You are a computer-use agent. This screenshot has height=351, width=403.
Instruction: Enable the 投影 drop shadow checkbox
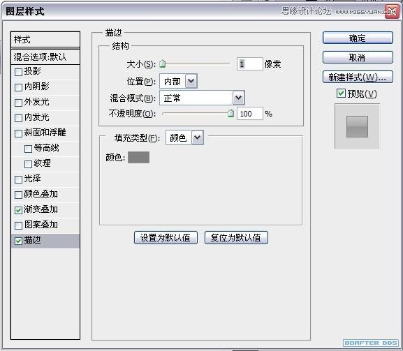(x=18, y=72)
